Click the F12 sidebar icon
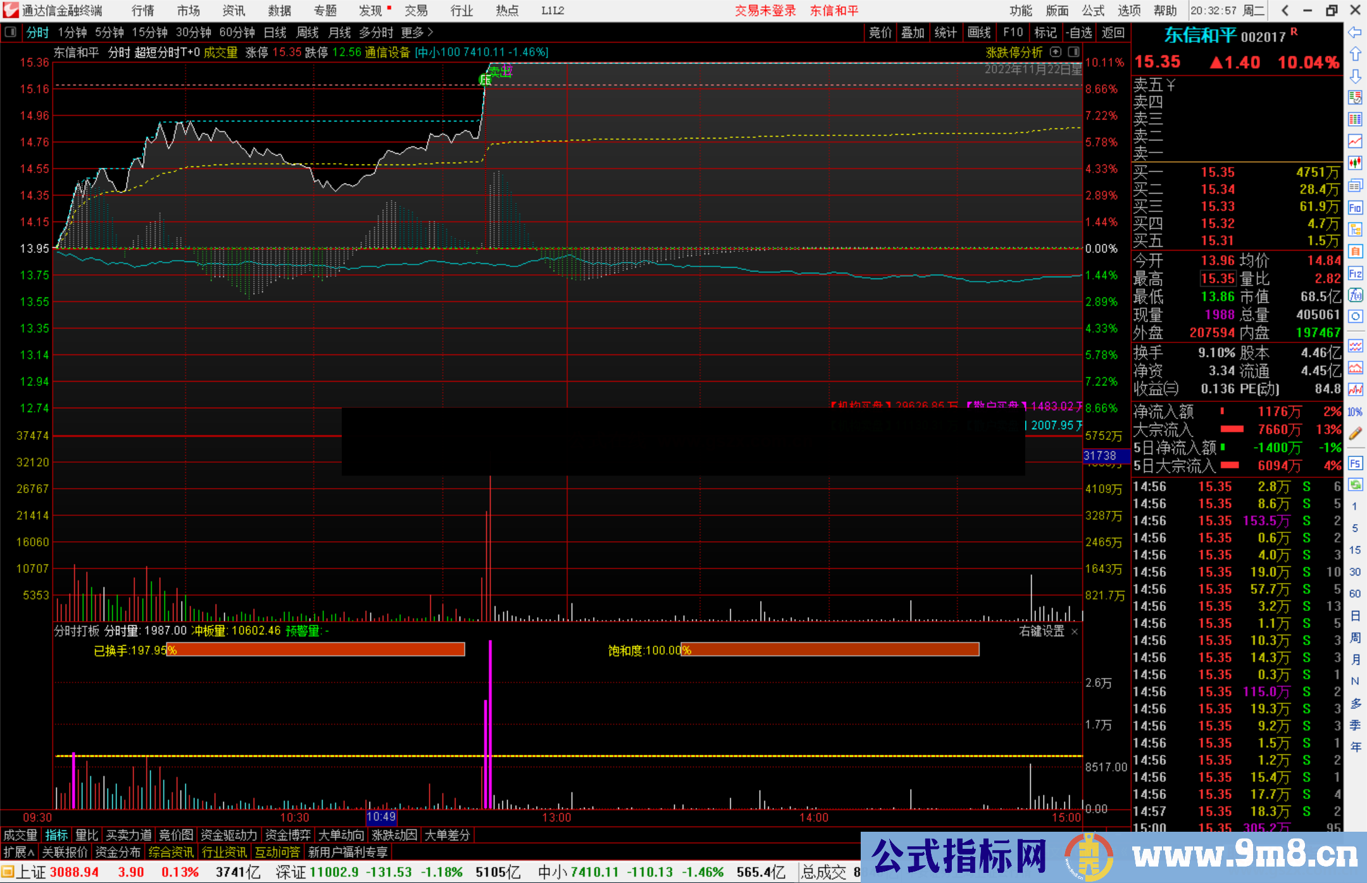1367x883 pixels. tap(1355, 273)
